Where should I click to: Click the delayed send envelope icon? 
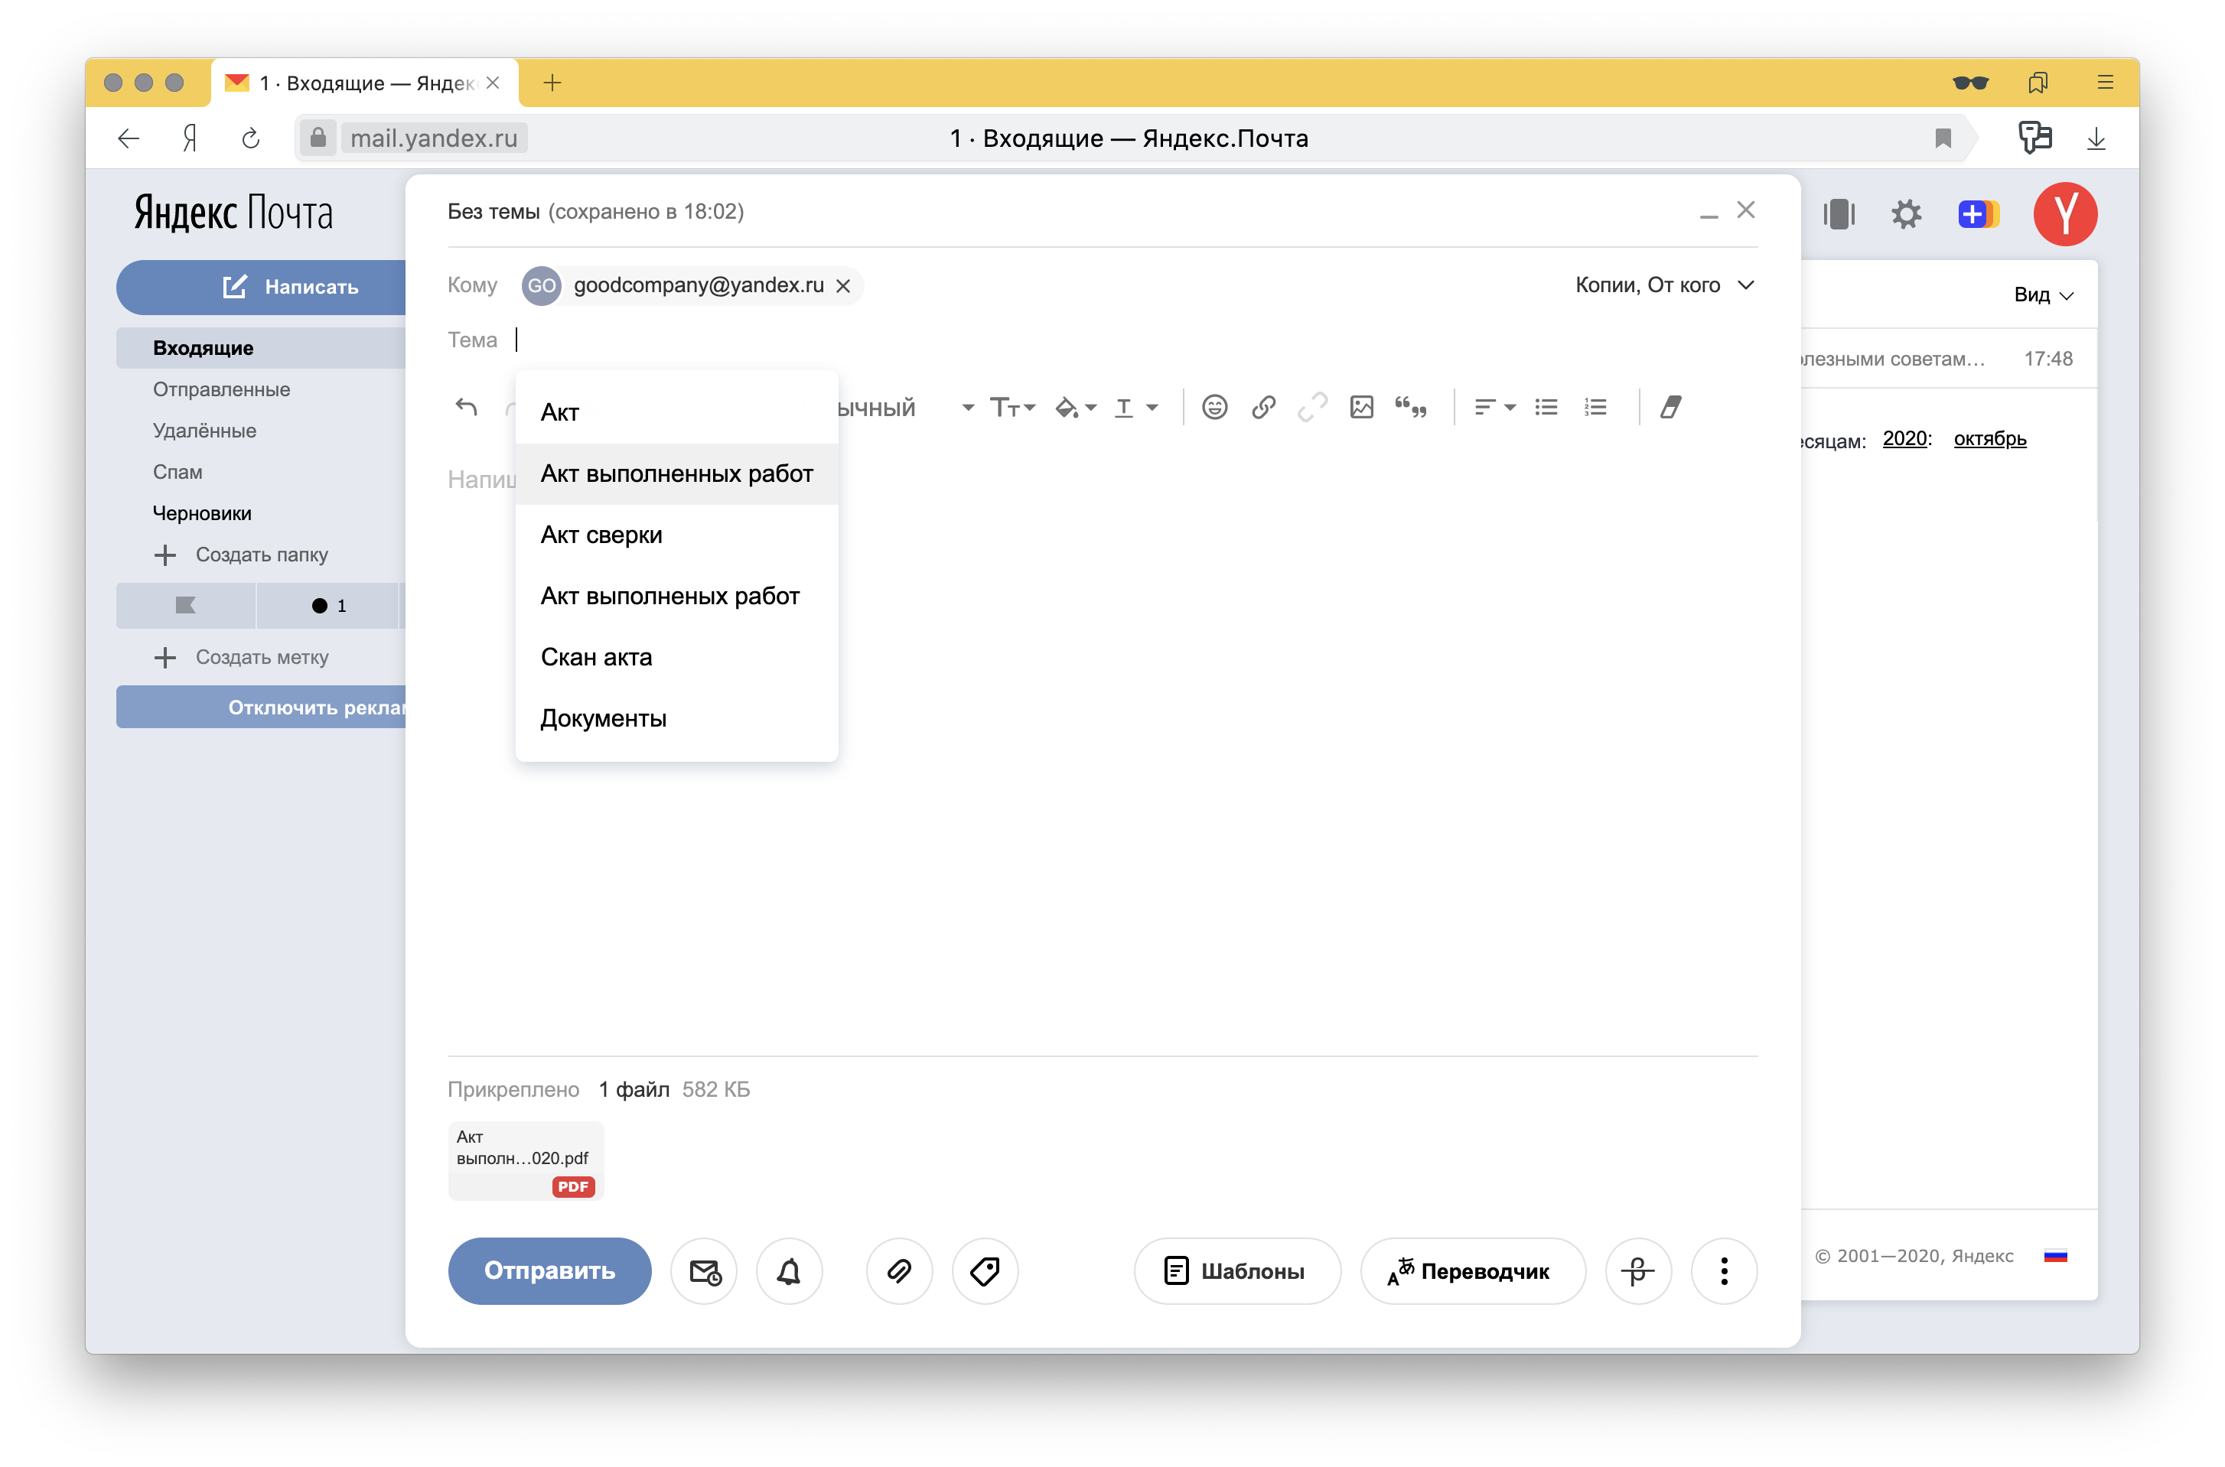click(704, 1270)
